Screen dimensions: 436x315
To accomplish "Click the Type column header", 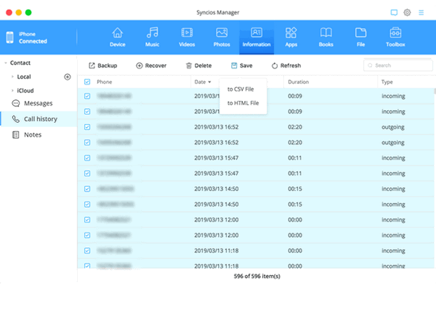I will tap(387, 82).
